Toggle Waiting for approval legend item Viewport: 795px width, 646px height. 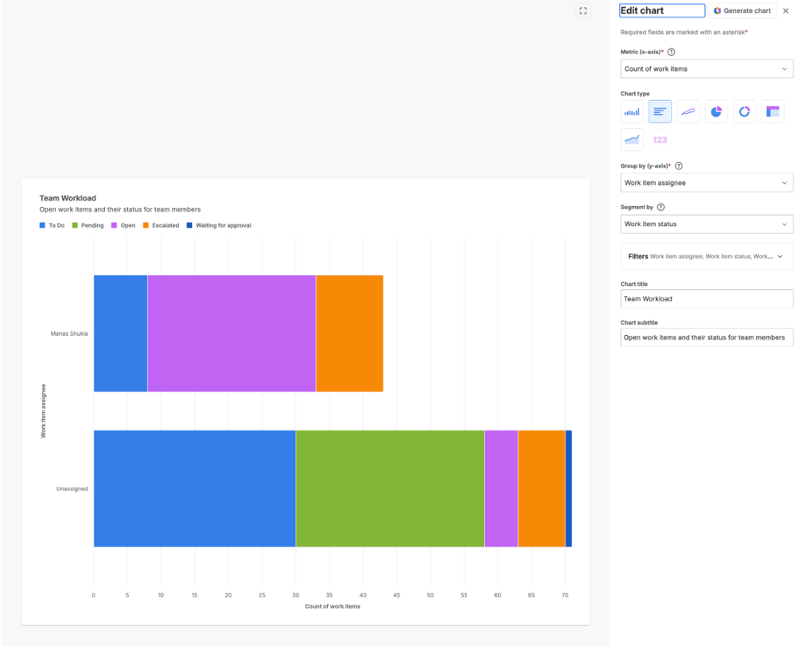click(x=219, y=225)
